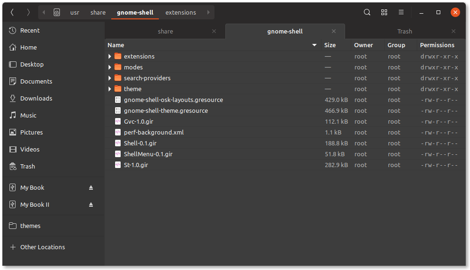Click the Music note icon in the sidebar
The width and height of the screenshot is (470, 270).
click(x=13, y=115)
